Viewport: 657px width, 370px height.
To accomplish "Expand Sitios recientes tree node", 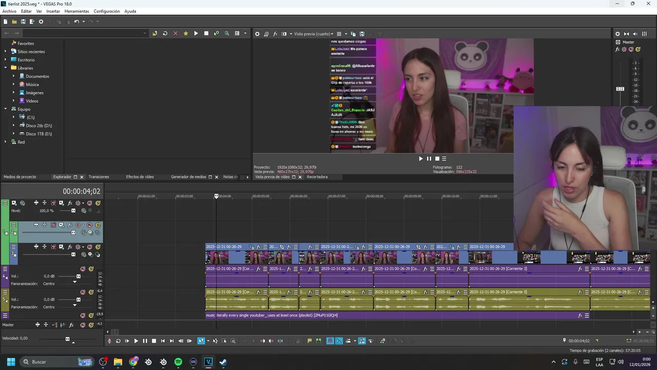I will pyautogui.click(x=6, y=52).
